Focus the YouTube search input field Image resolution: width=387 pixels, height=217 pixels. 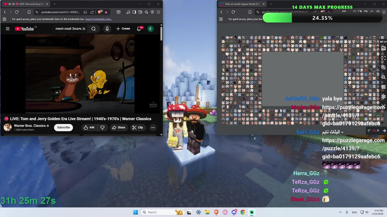(68, 29)
